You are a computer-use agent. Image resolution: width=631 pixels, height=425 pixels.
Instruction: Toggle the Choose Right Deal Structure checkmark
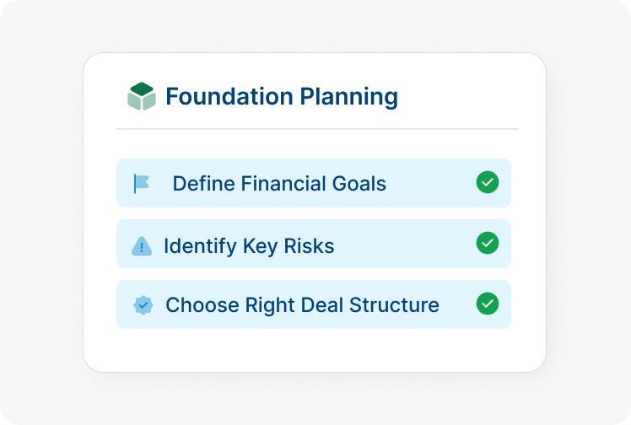pyautogui.click(x=488, y=304)
